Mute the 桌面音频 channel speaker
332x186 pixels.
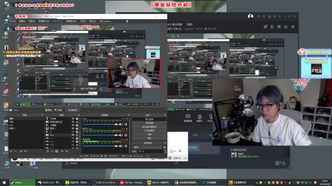[121, 146]
